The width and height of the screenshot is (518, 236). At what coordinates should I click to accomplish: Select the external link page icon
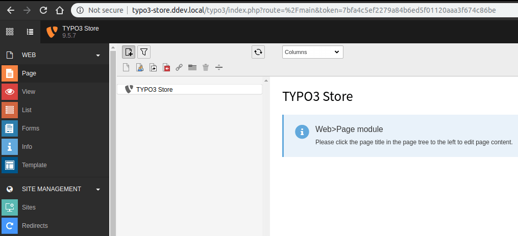179,67
